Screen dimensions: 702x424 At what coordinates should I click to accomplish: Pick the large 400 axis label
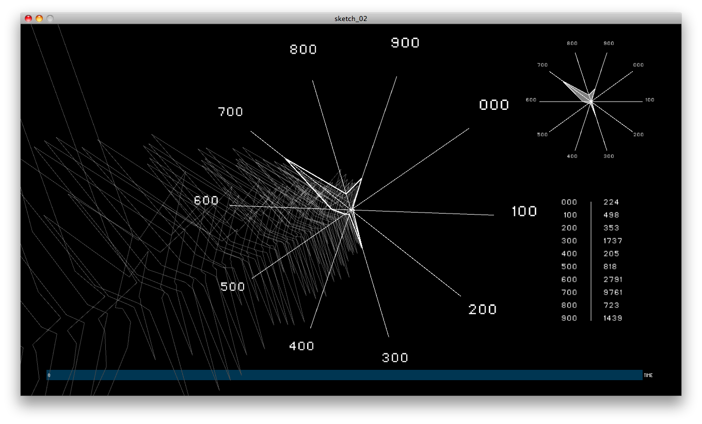(301, 346)
